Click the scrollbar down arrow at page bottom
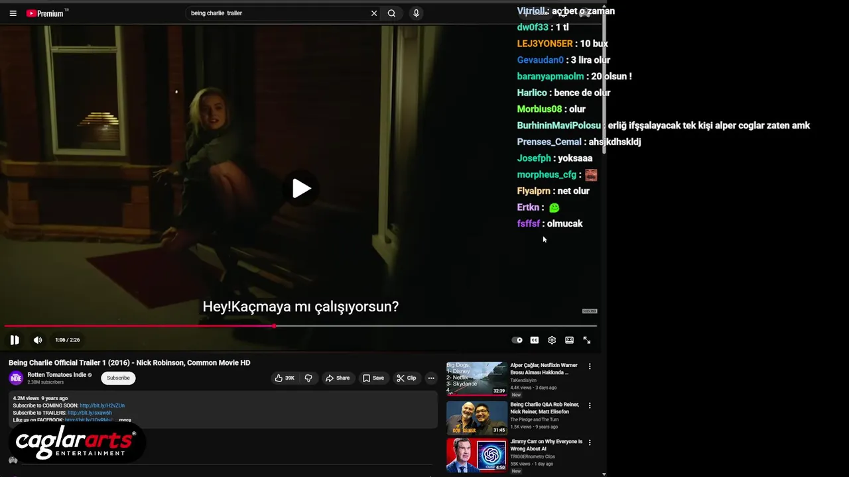This screenshot has height=477, width=849. [x=604, y=474]
